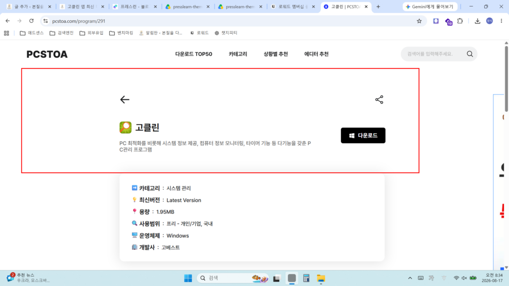The image size is (509, 286).
Task: Open a new tab with the plus button
Action: point(378,6)
